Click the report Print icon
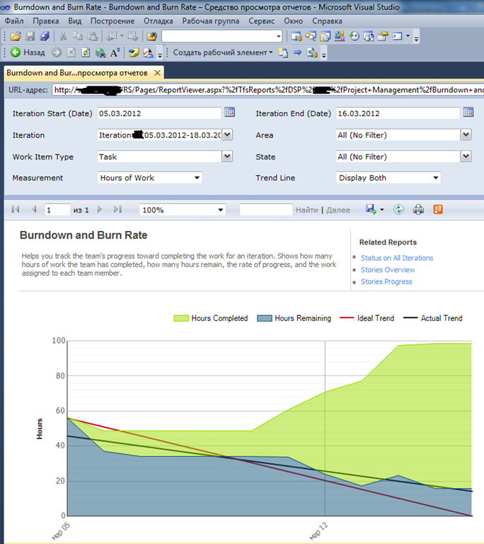The width and height of the screenshot is (484, 544). [418, 210]
